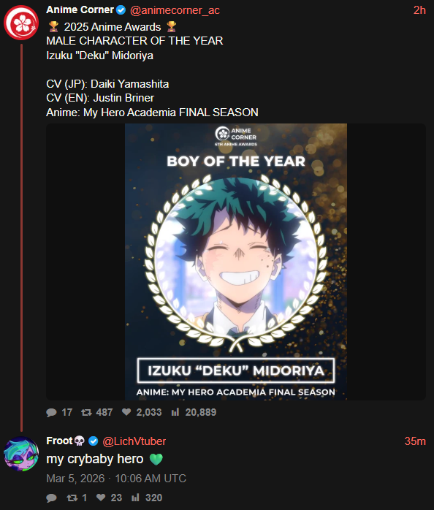Open the 2h timestamp of the post
434x510 pixels.
pyautogui.click(x=419, y=10)
